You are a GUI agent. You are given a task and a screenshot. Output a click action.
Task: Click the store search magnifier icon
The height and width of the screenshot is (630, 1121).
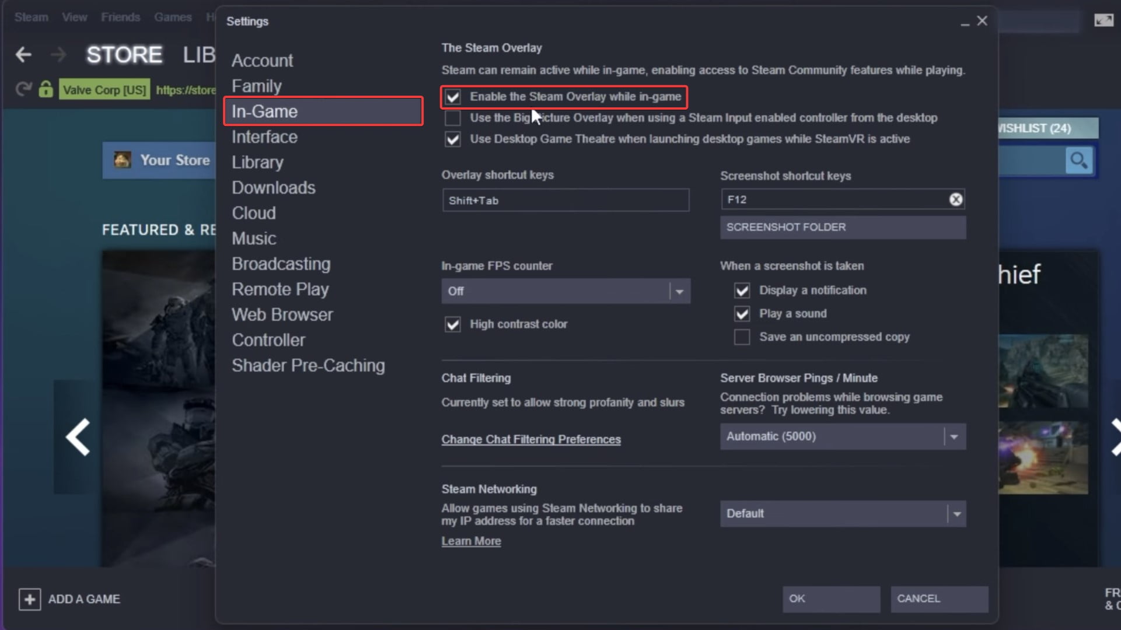(x=1078, y=160)
